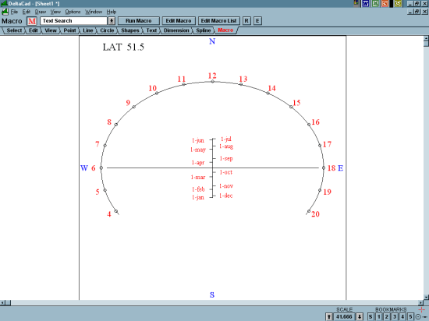Click the 1-dec date label

226,196
